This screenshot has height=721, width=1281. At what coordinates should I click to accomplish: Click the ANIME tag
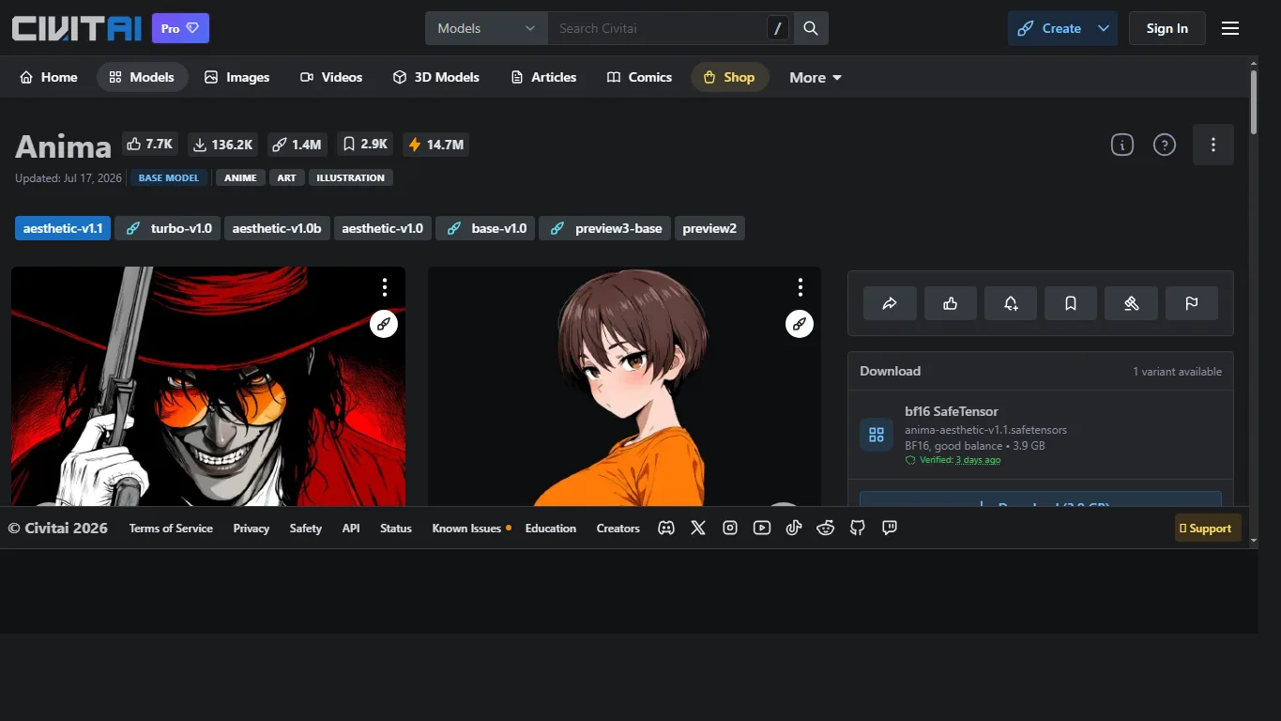(x=240, y=177)
